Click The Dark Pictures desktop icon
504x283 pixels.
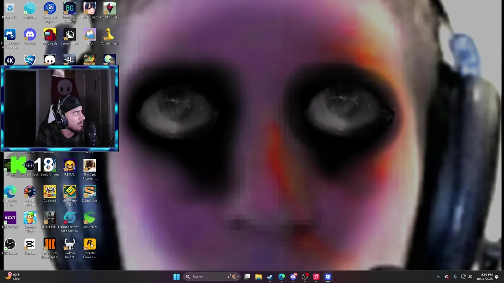pos(89,170)
